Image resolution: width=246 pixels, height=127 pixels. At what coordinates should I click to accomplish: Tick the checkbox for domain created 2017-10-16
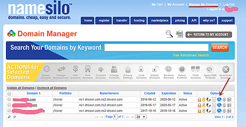[x=9, y=110]
